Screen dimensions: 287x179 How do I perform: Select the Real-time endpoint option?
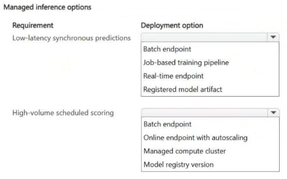click(x=173, y=76)
